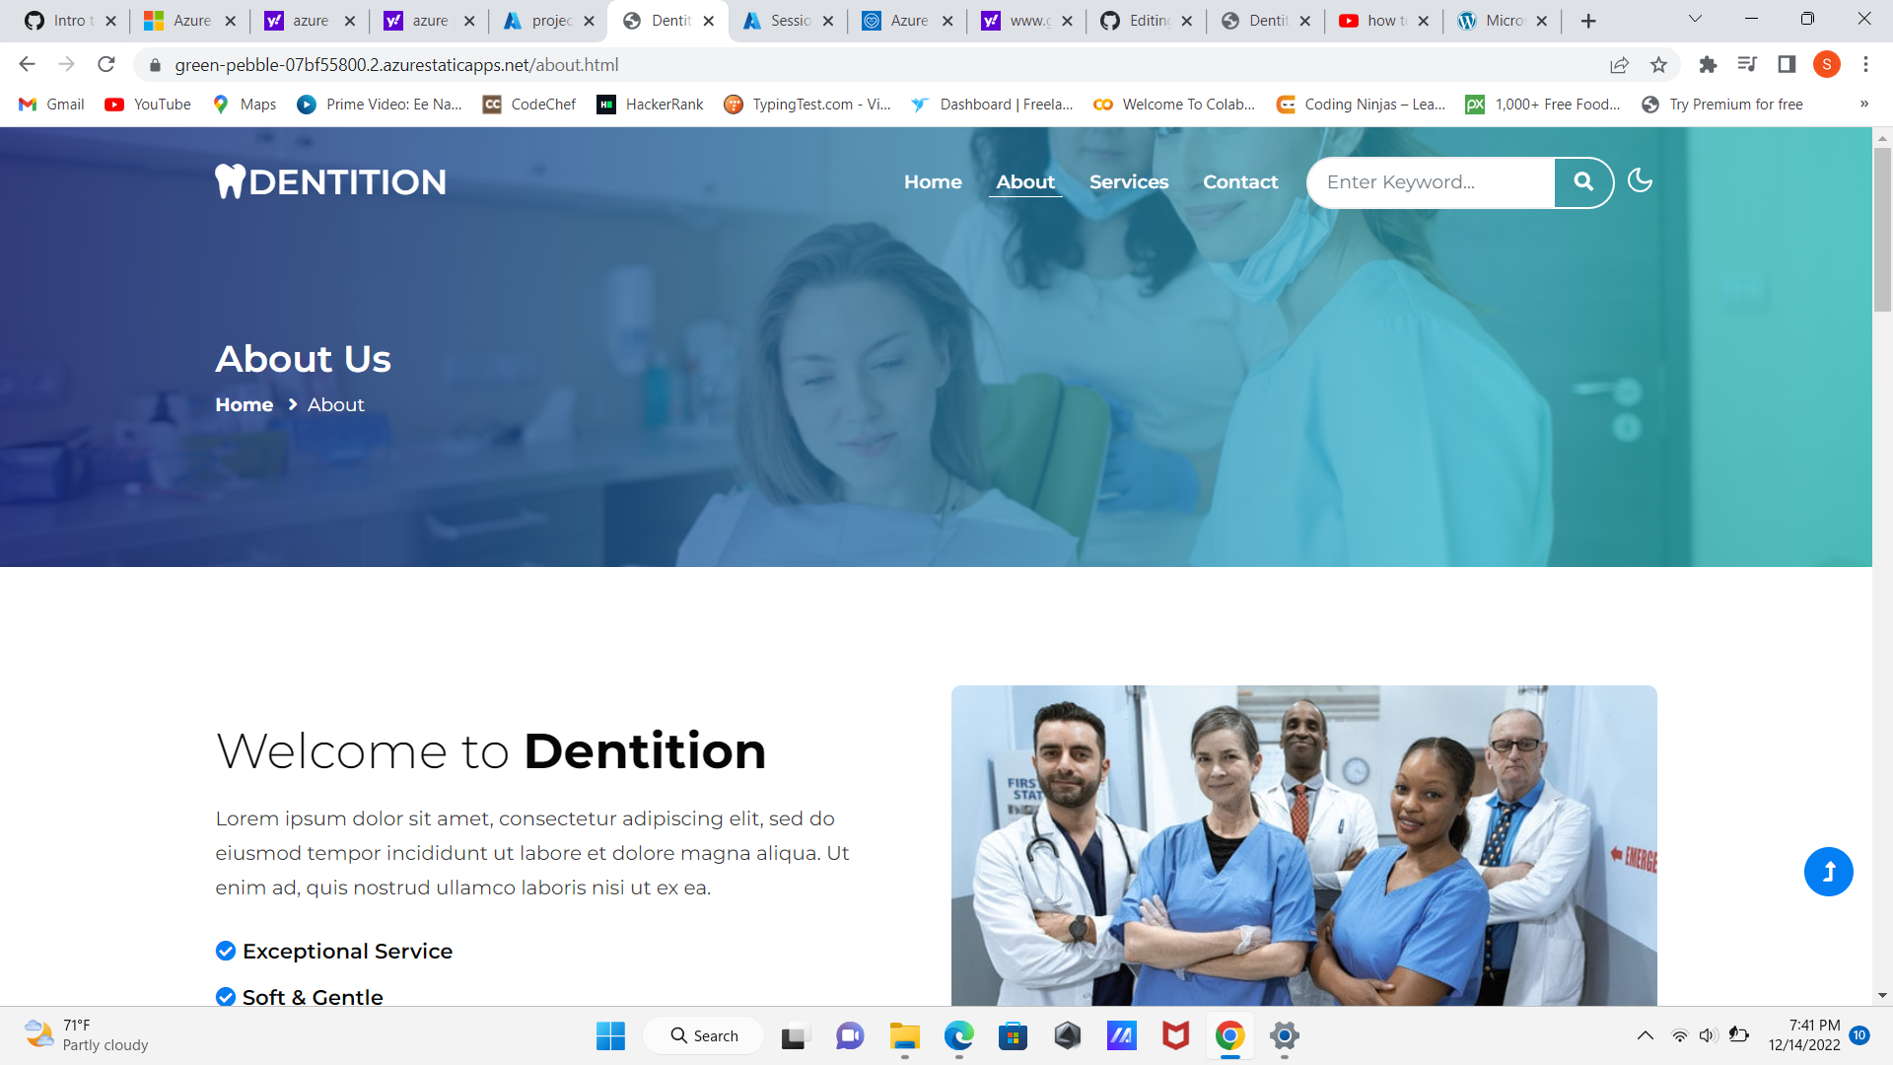The image size is (1893, 1065).
Task: Reload the current page
Action: [x=106, y=65]
